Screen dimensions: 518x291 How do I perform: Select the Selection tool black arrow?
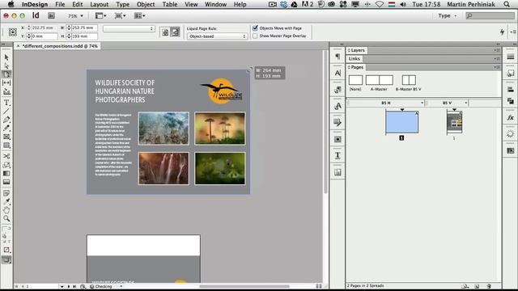pos(6,57)
